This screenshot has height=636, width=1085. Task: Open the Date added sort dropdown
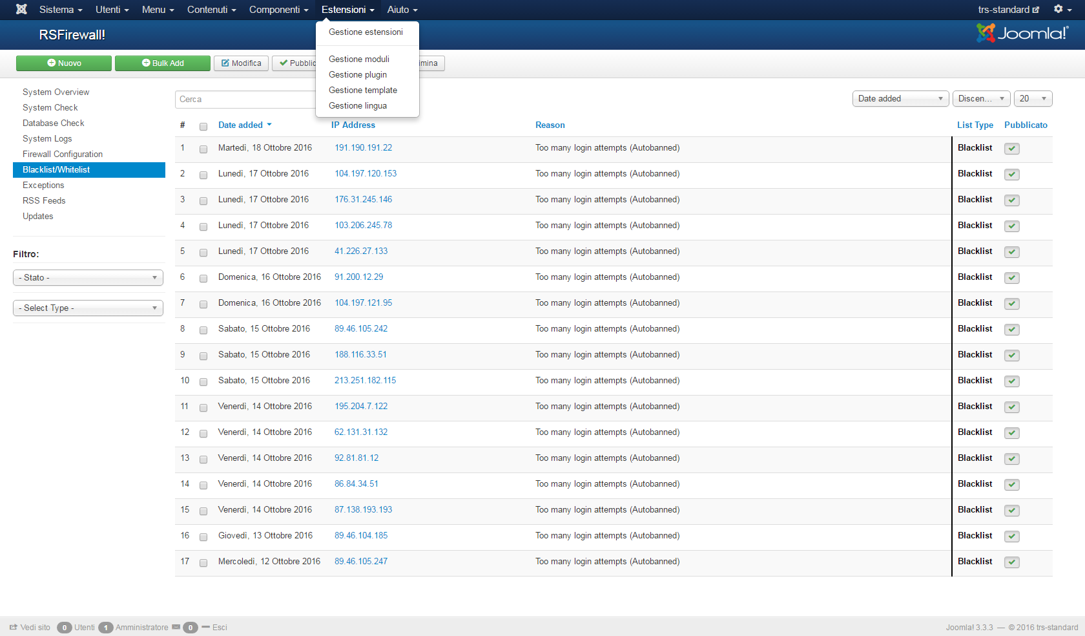tap(900, 98)
